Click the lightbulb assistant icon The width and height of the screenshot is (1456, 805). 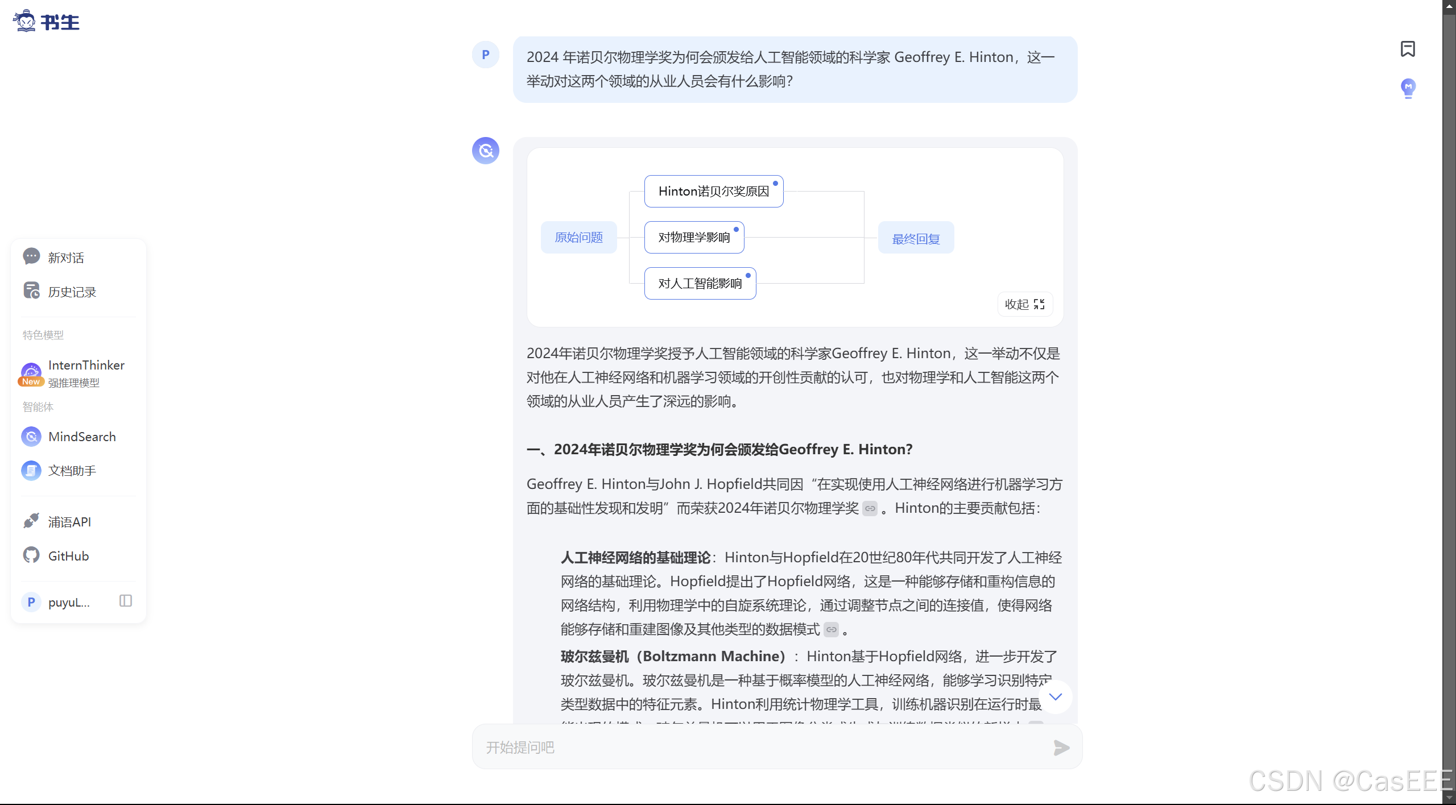click(x=1408, y=88)
